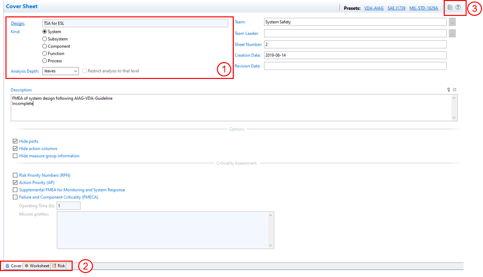Apply the MIL-STD-1629A preset
483x277 pixels.
tap(423, 8)
